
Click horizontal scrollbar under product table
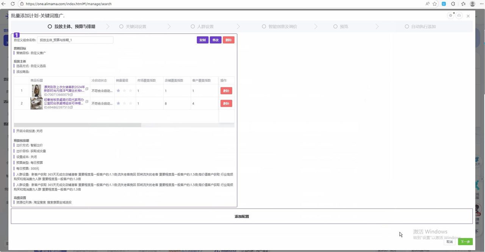coord(78,125)
